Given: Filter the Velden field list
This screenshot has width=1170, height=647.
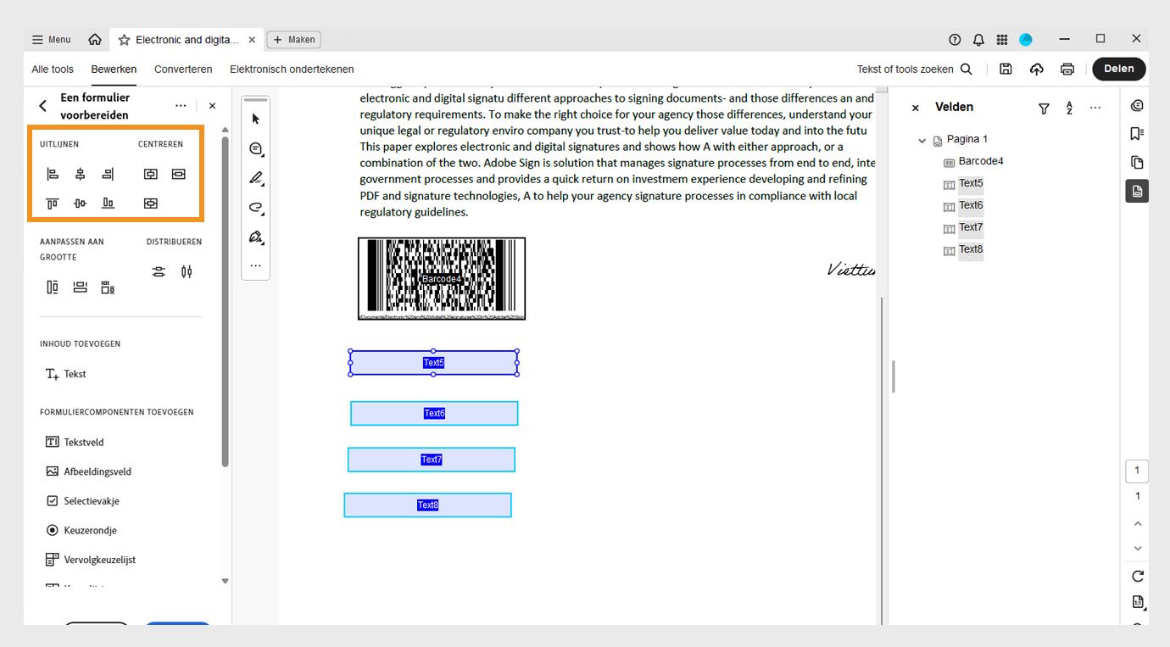Looking at the screenshot, I should tap(1044, 109).
